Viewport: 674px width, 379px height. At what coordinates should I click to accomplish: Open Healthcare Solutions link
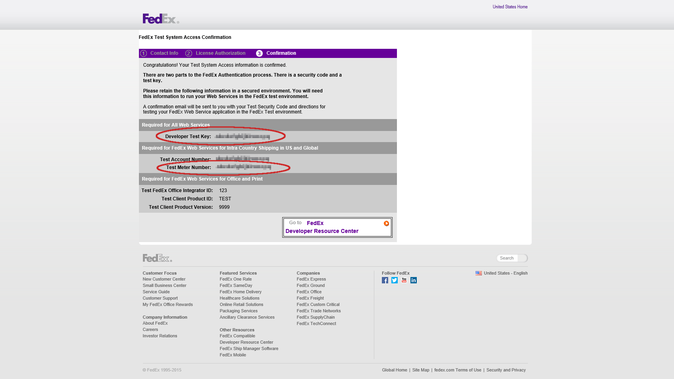(x=239, y=298)
